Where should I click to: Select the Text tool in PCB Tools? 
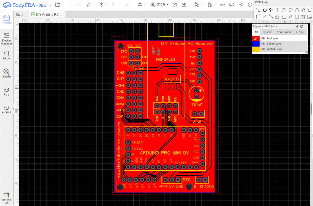(x=278, y=10)
